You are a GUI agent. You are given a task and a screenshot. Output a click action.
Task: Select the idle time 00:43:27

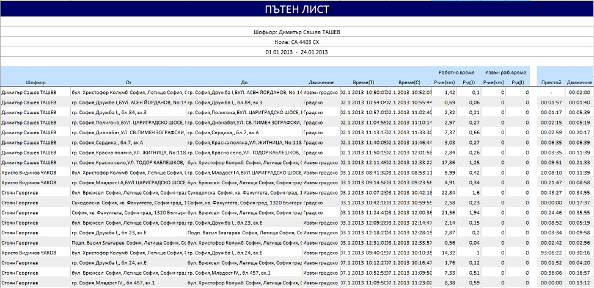coord(551,193)
